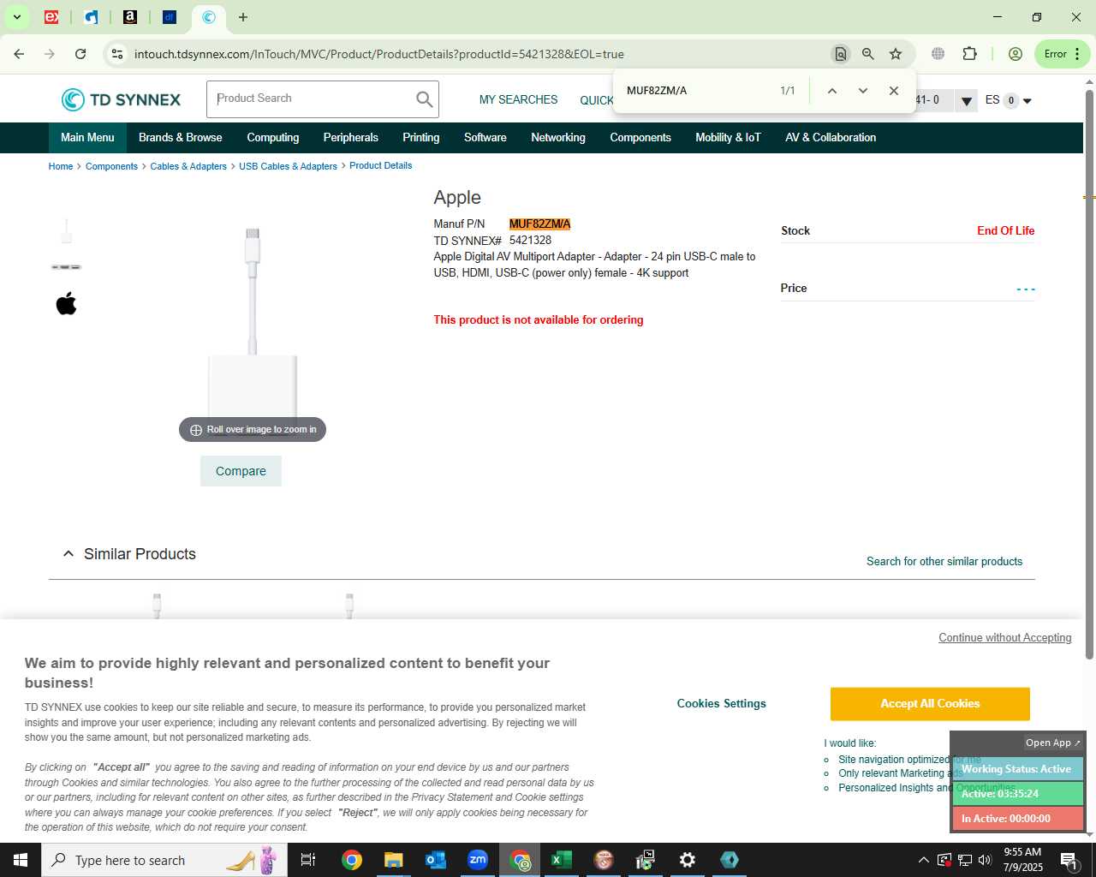The width and height of the screenshot is (1096, 877).
Task: Open AV & Collaboration menu
Action: [831, 138]
